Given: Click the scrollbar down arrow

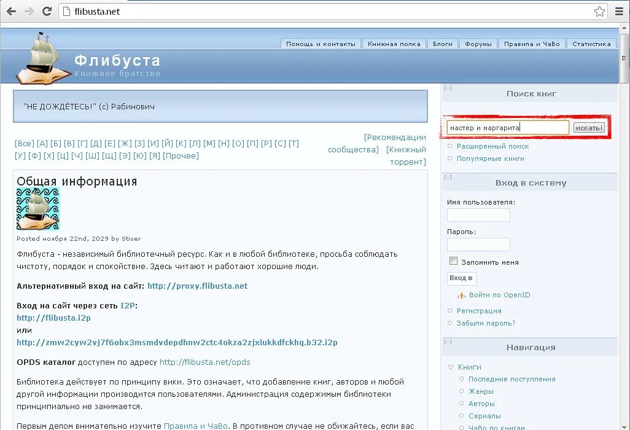Looking at the screenshot, I should point(624,426).
